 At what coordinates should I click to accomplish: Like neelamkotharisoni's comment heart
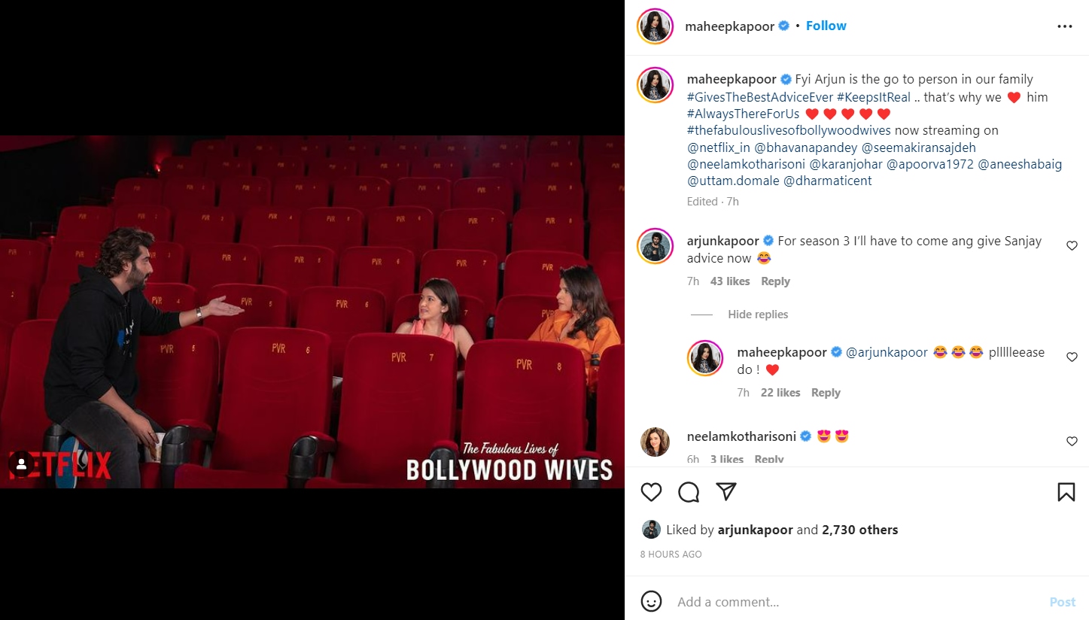1072,442
